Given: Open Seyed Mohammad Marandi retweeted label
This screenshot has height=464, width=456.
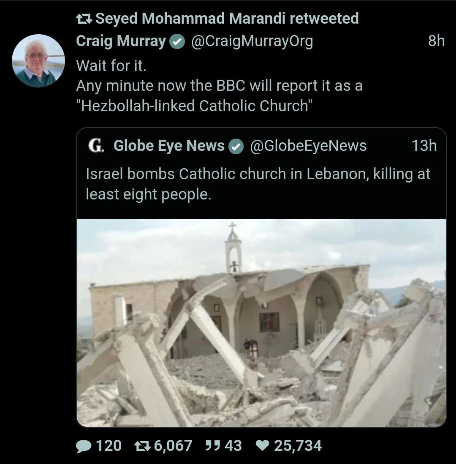Looking at the screenshot, I should [x=227, y=18].
